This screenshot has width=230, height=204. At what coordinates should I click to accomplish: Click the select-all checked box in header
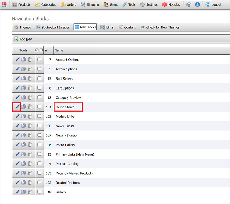37,50
